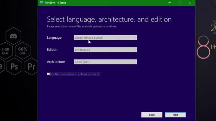Click the Back button
Viewport: 216px width, 121px height.
pos(152,115)
